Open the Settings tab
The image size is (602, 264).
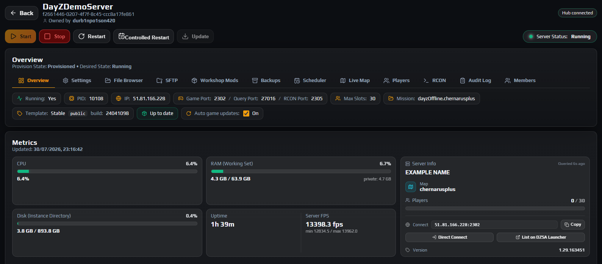point(77,81)
